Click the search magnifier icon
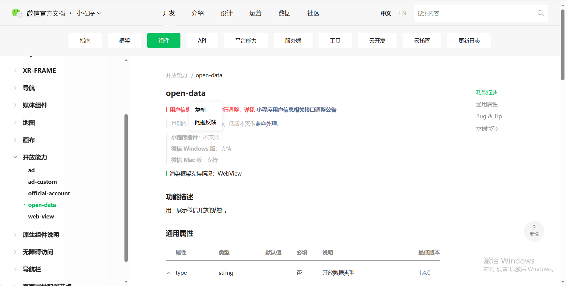 540,13
